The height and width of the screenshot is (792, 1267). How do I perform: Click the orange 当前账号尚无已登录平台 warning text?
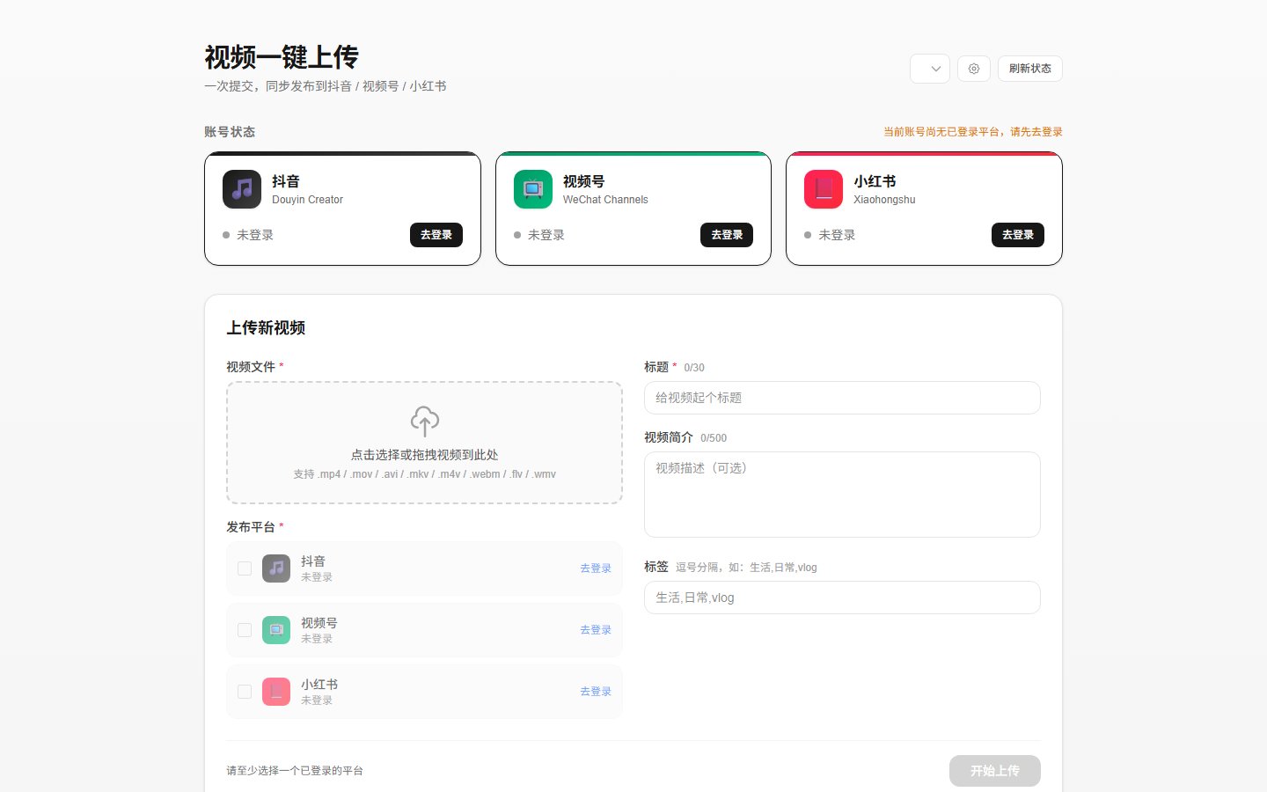(x=973, y=132)
